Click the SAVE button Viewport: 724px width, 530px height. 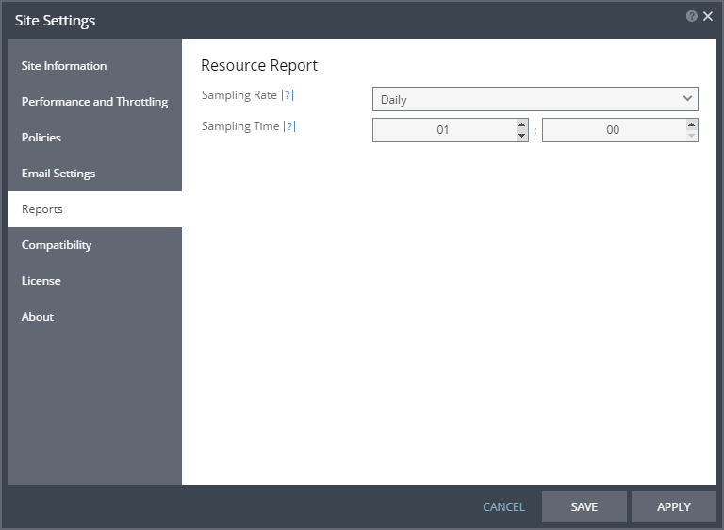click(x=584, y=507)
